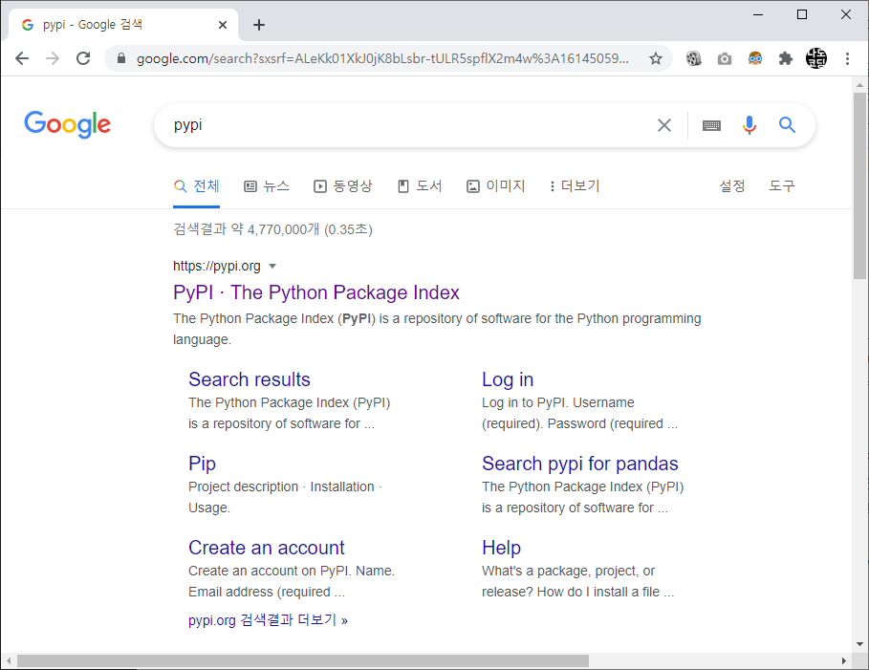Click the vertical scrollbar up arrow

(x=860, y=85)
